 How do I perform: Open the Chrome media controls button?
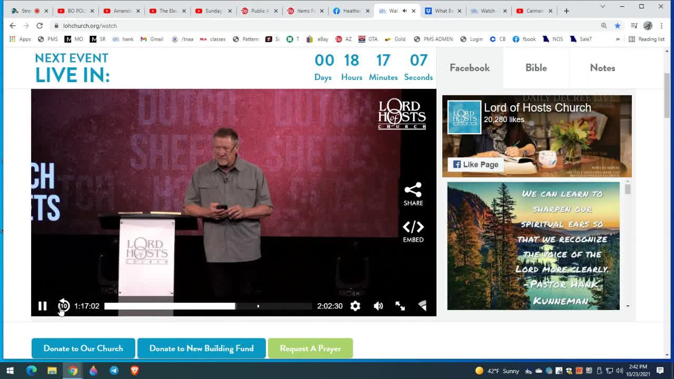634,25
